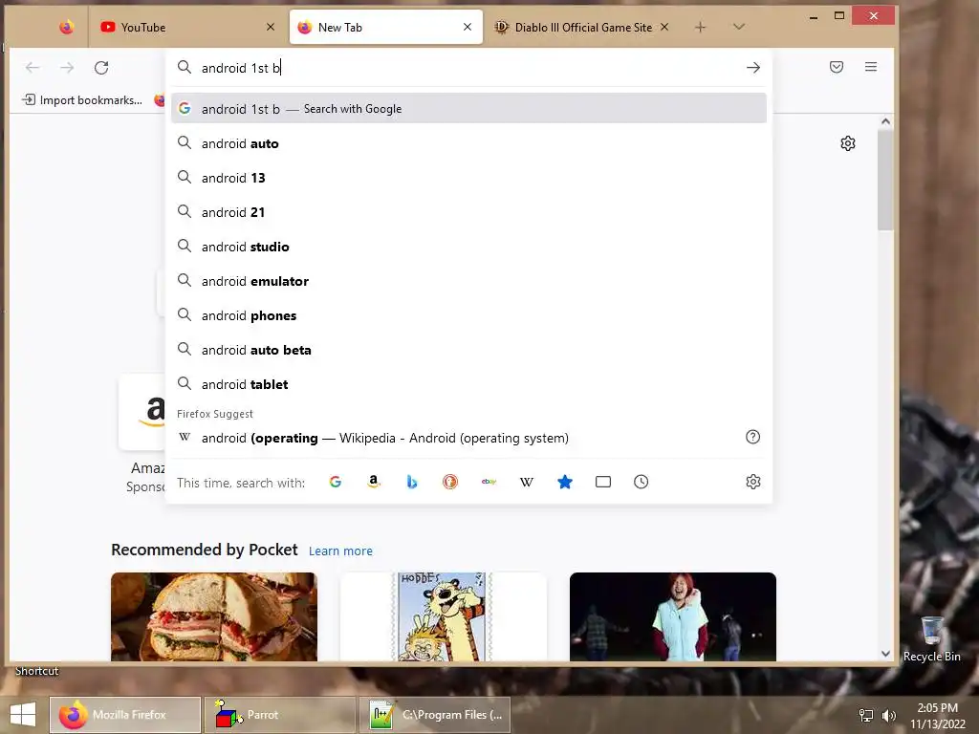
Task: Choose the 'android auto' suggestion
Action: [x=468, y=143]
